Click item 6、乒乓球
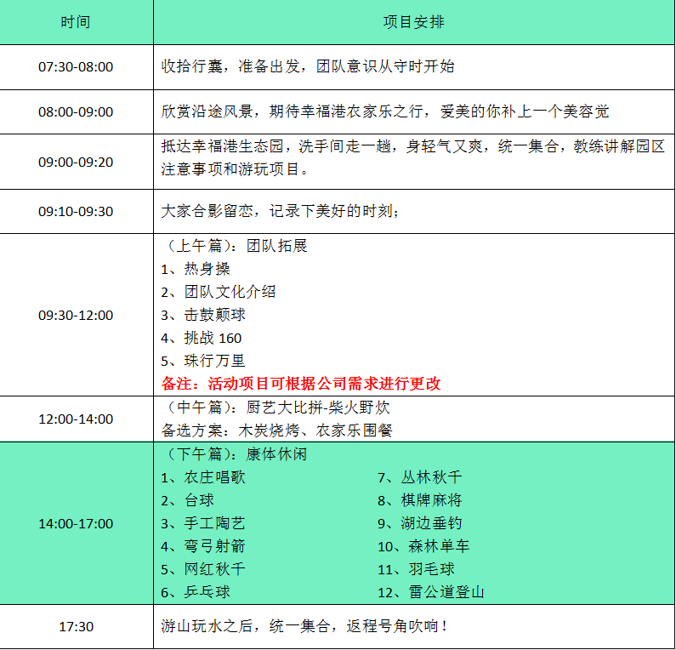This screenshot has width=676, height=650. coord(196,592)
